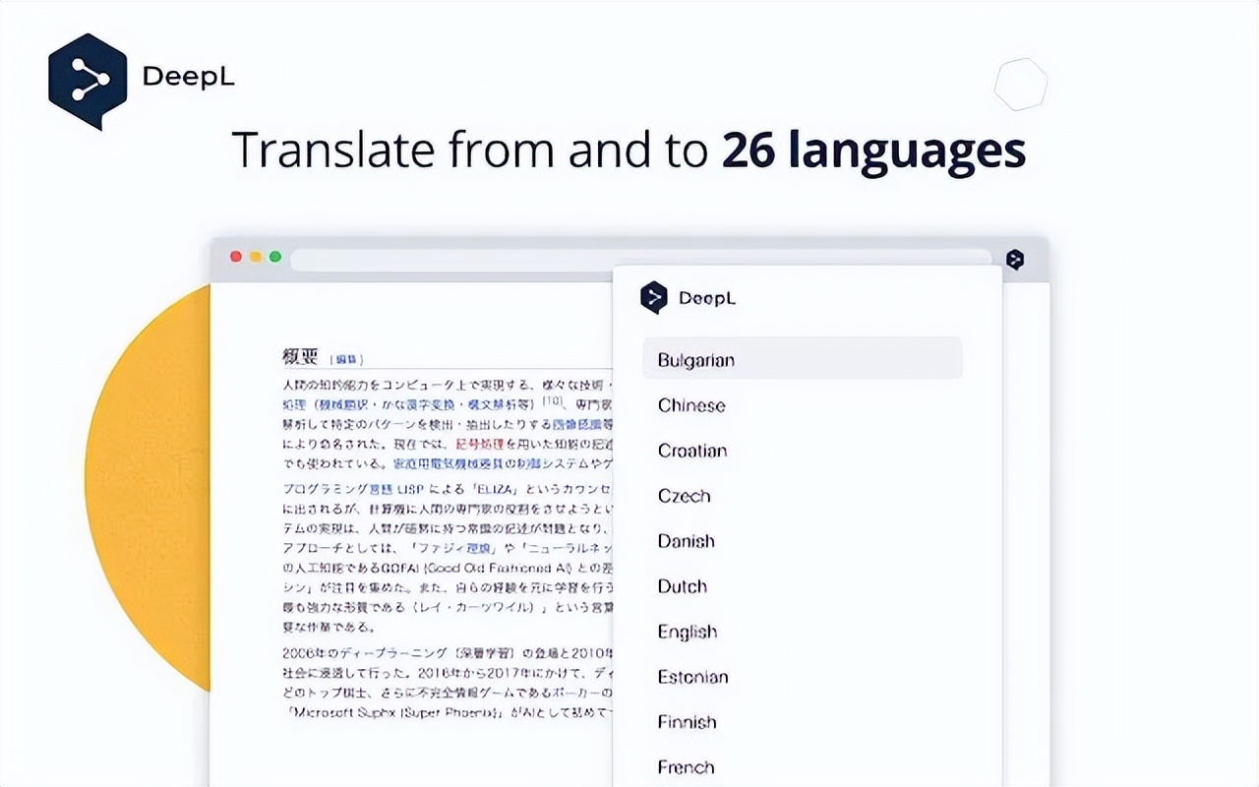Pick Dutch from the list

(682, 586)
